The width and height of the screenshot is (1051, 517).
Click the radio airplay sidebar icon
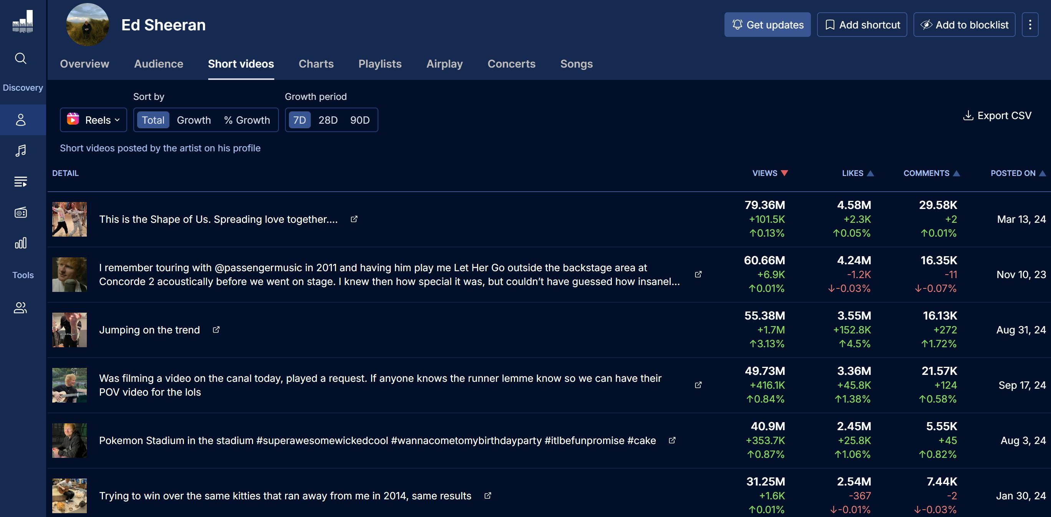point(21,212)
